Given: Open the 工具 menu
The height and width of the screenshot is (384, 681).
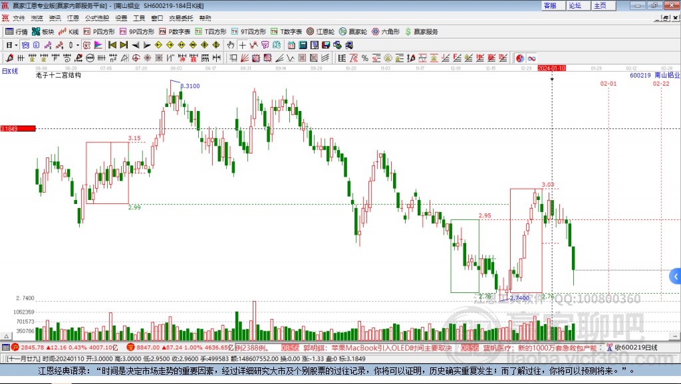Looking at the screenshot, I should click(139, 18).
